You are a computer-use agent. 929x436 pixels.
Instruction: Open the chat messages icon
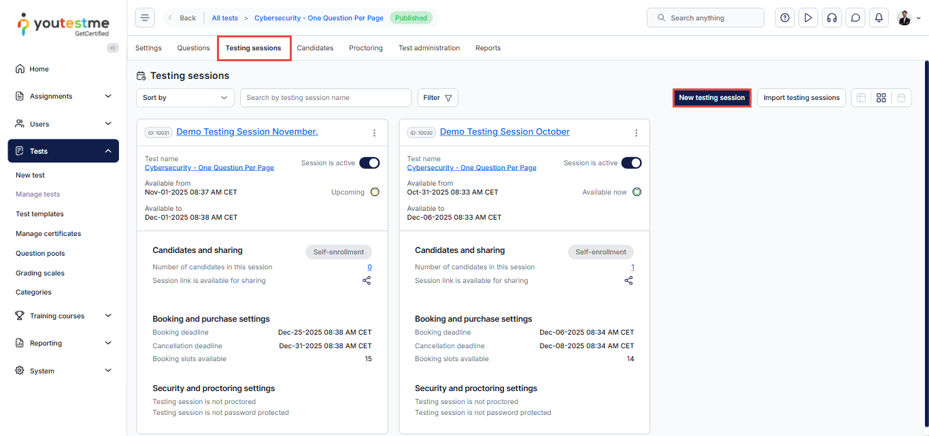tap(856, 18)
